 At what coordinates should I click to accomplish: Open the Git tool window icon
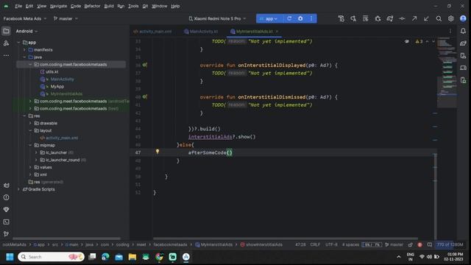pyautogui.click(x=7, y=234)
